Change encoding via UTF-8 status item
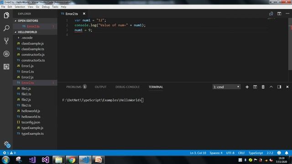This screenshot has height=164, width=292. pos(230,153)
